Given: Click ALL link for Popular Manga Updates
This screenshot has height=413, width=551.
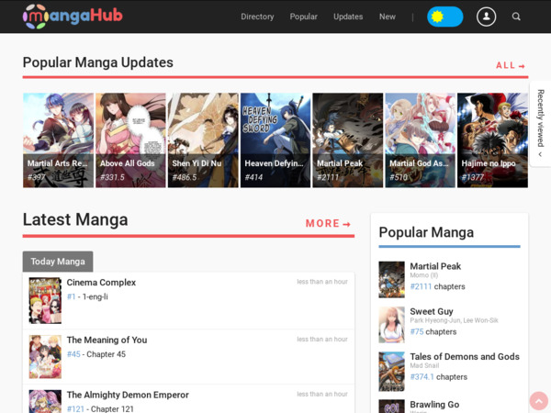Looking at the screenshot, I should pos(511,66).
